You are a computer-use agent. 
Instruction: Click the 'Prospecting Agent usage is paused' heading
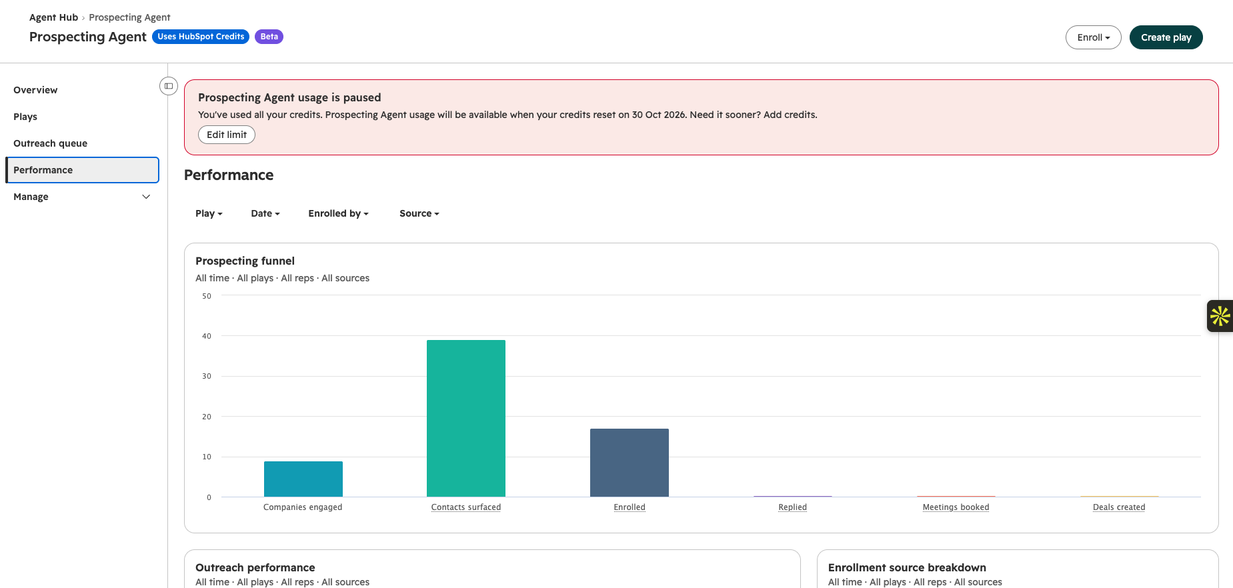289,97
